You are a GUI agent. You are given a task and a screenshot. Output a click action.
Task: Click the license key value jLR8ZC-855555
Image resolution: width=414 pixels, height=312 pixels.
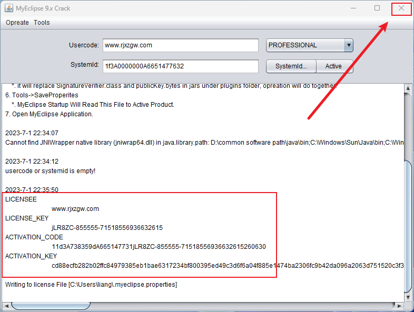[107, 228]
